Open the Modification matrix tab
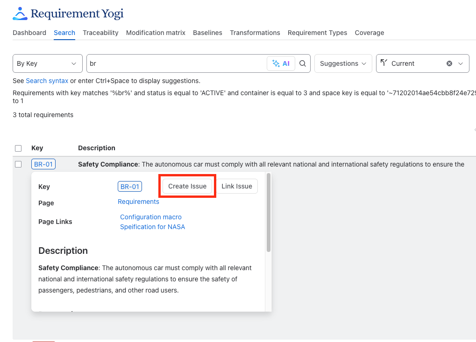The width and height of the screenshot is (476, 342). tap(156, 33)
